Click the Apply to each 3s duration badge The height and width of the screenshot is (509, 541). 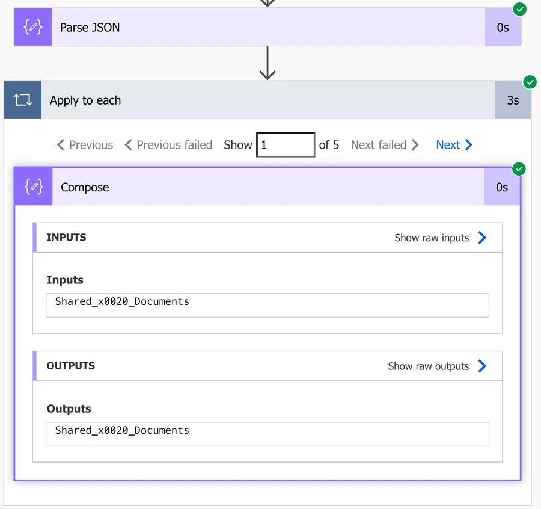pyautogui.click(x=513, y=100)
